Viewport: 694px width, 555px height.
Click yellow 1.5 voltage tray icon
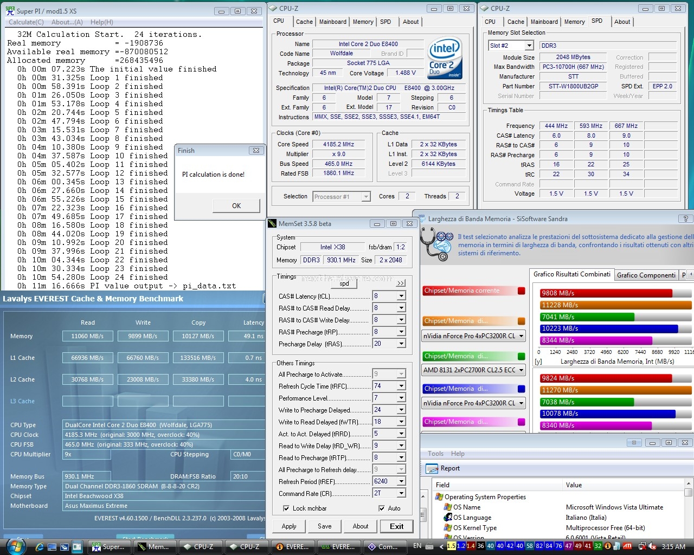tap(451, 546)
